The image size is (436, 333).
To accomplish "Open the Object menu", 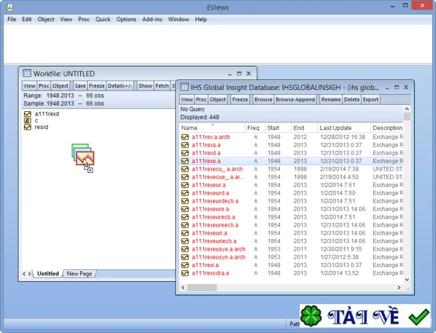I will coord(46,19).
